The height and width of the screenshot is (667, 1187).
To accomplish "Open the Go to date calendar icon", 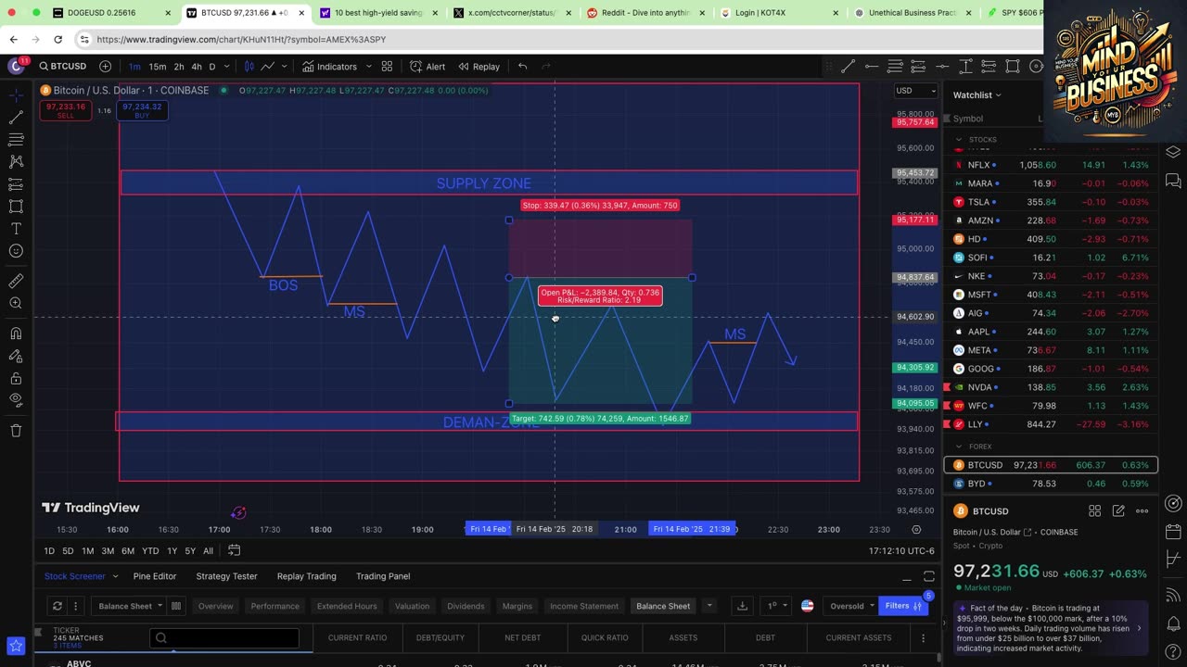I will pos(235,550).
